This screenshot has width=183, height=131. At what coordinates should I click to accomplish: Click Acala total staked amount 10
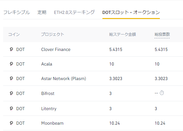112,64
